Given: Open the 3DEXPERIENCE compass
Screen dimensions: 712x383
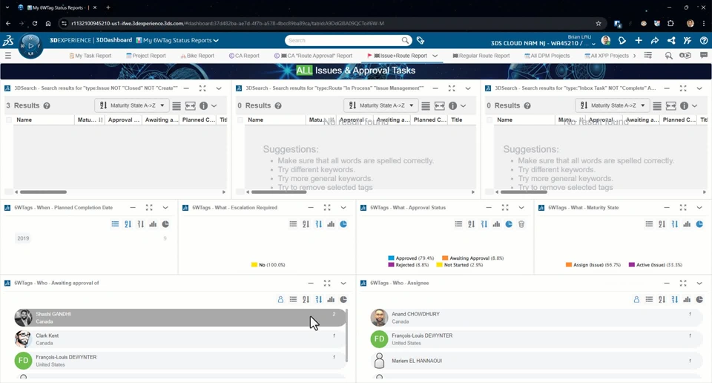Looking at the screenshot, I should [30, 46].
